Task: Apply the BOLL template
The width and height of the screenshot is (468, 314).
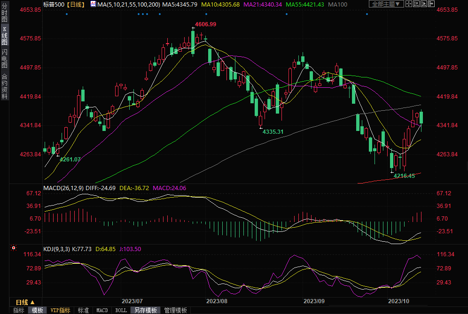Action: point(121,310)
